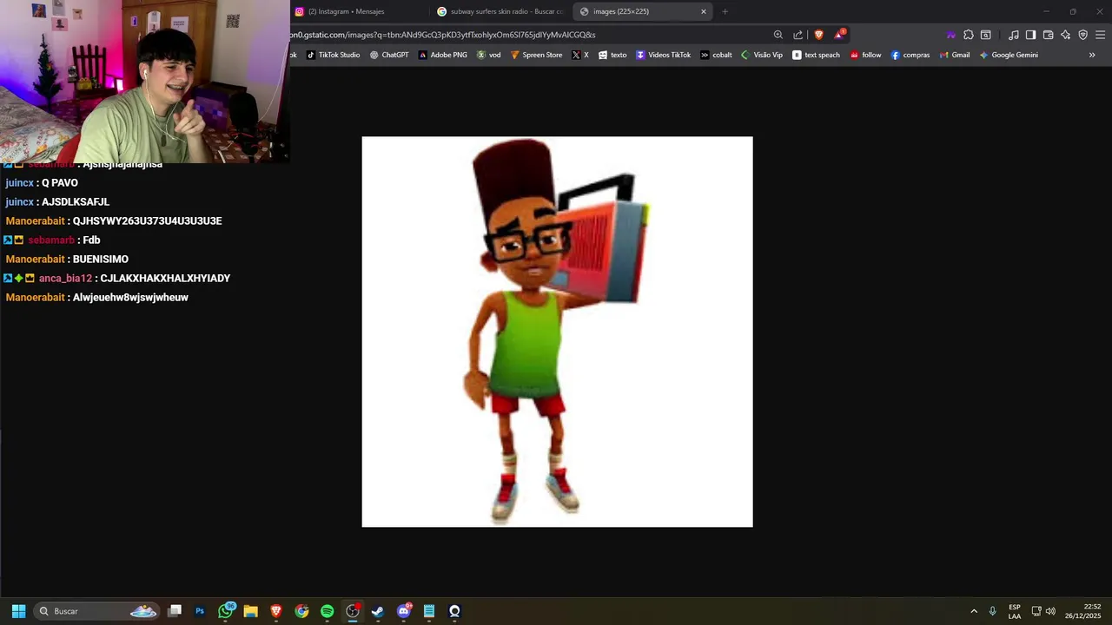Click the texto bookmark
The height and width of the screenshot is (625, 1112).
[x=612, y=55]
